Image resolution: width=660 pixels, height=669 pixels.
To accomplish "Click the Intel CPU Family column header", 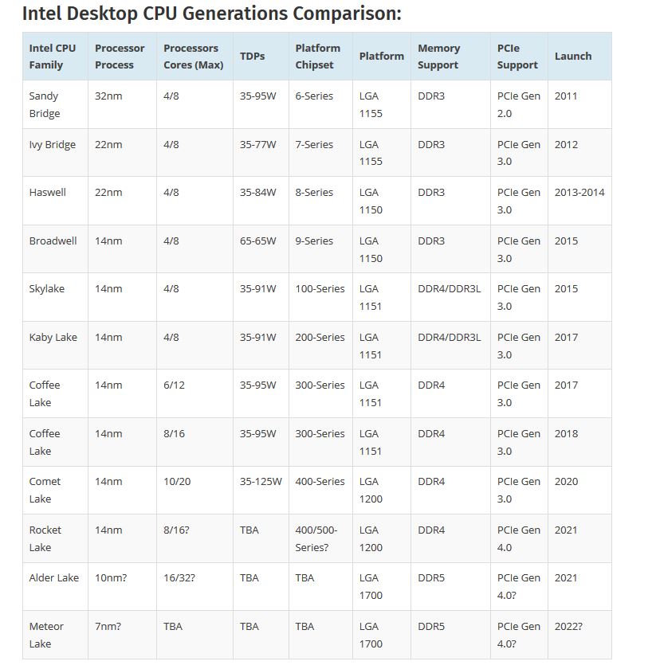I will (53, 57).
